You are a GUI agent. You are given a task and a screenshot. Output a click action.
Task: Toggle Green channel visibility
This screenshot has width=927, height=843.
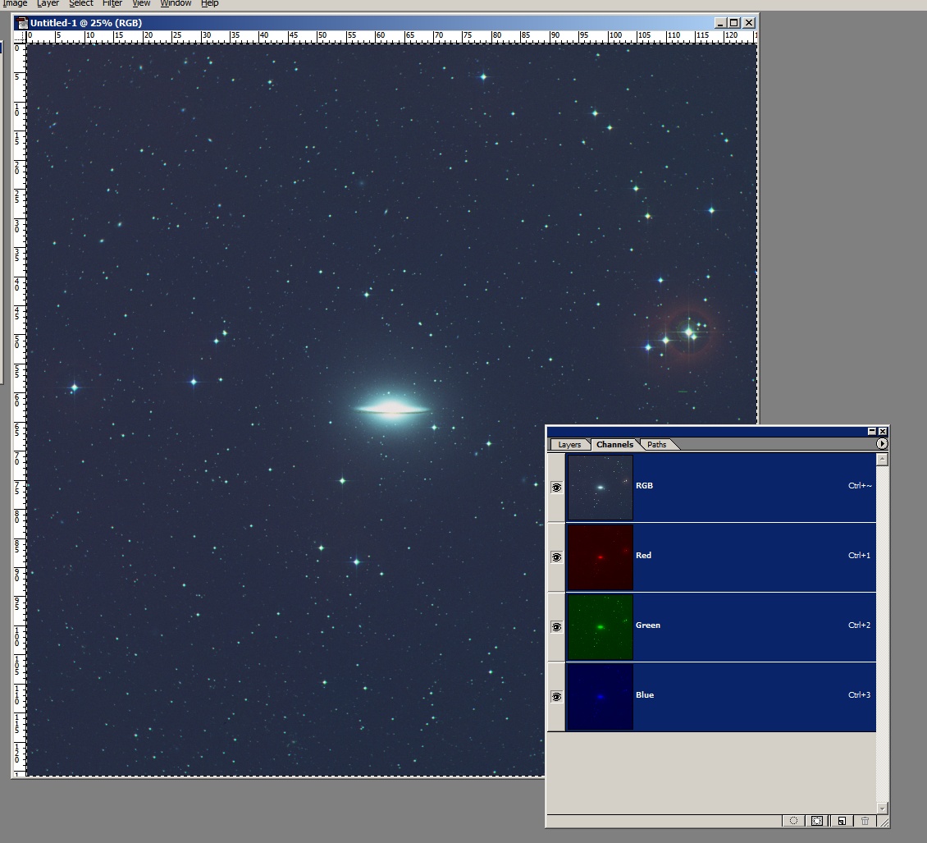coord(556,626)
